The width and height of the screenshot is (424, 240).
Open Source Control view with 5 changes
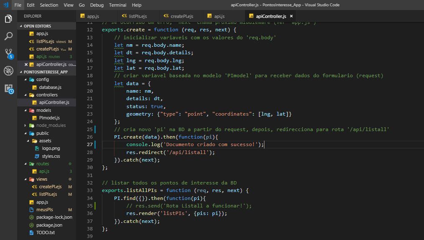tap(8, 53)
